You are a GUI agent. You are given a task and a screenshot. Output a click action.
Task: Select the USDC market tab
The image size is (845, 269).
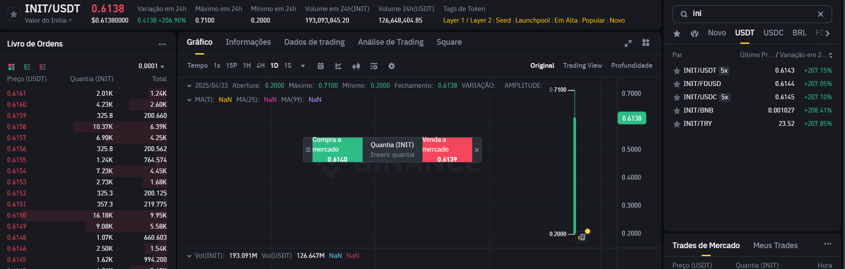(773, 33)
